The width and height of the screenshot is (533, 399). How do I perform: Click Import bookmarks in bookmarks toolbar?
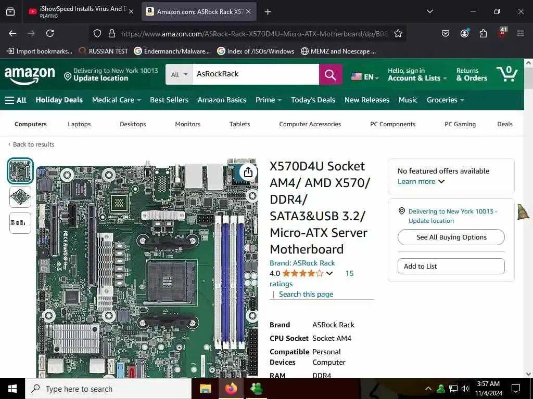click(x=40, y=51)
